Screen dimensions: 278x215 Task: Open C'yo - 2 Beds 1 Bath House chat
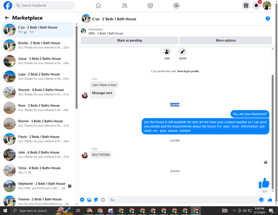tap(37, 29)
